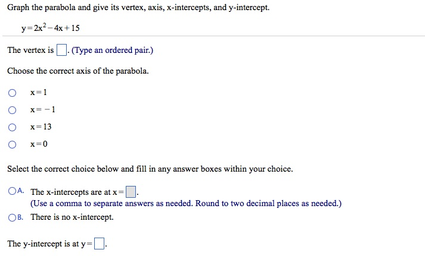Select the x=1 radio button
This screenshot has width=425, height=256.
[12, 93]
